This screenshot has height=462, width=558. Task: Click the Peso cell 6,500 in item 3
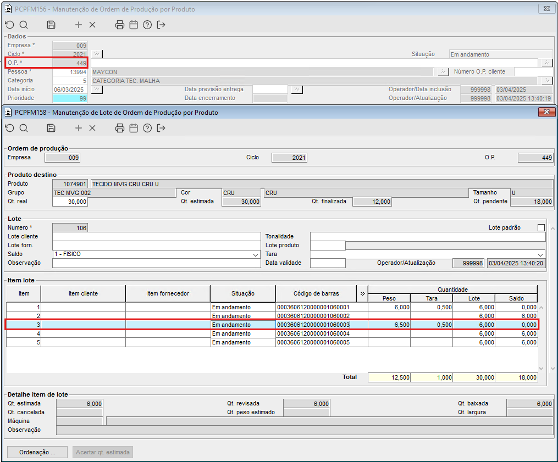389,325
